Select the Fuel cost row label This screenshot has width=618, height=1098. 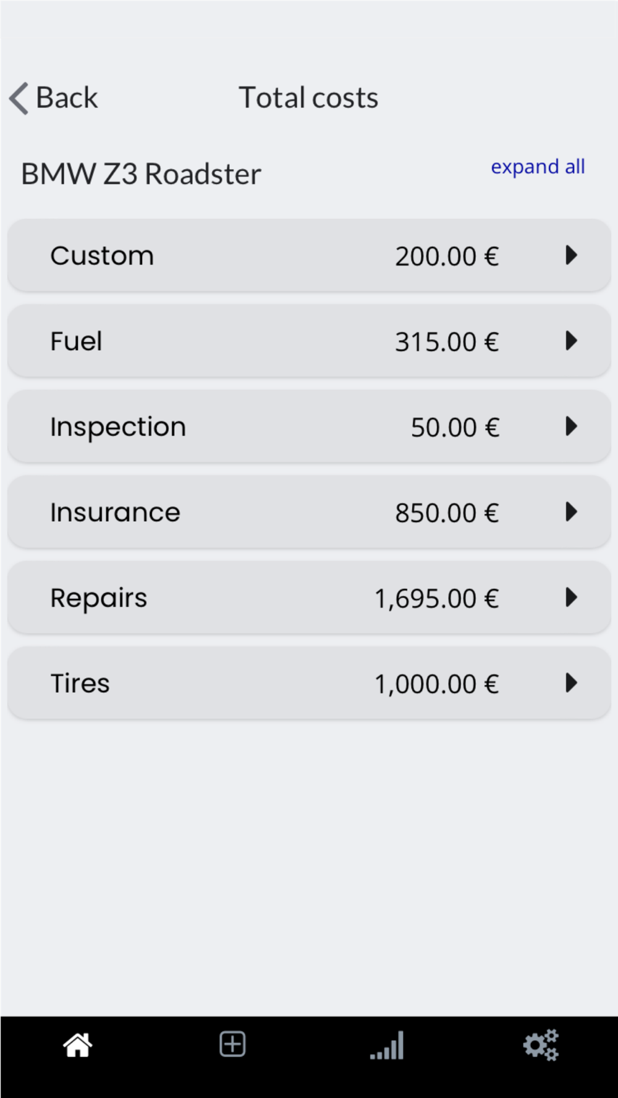click(76, 341)
